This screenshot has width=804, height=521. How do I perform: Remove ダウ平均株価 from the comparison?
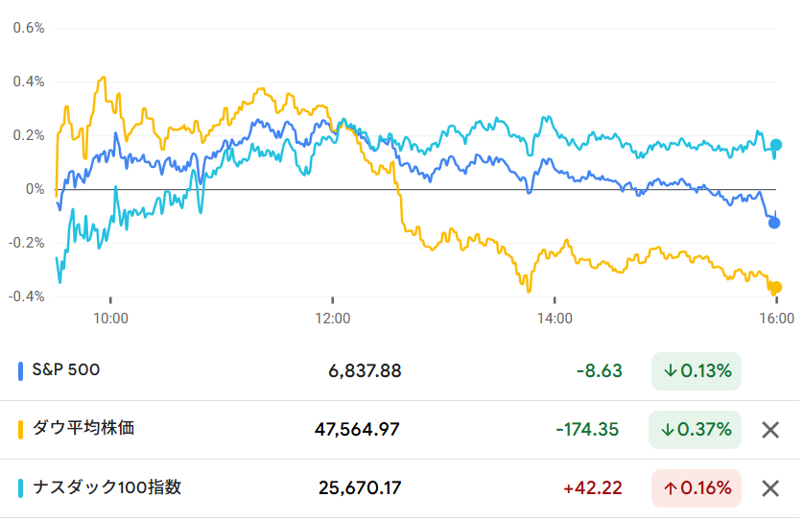(769, 429)
